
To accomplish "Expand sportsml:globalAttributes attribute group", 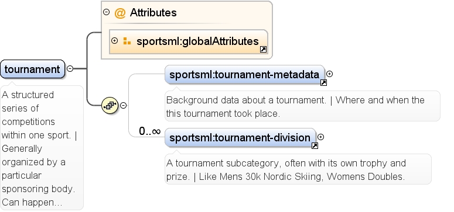I will (115, 41).
